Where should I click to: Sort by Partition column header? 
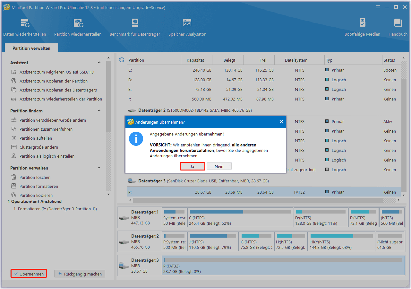click(x=154, y=60)
